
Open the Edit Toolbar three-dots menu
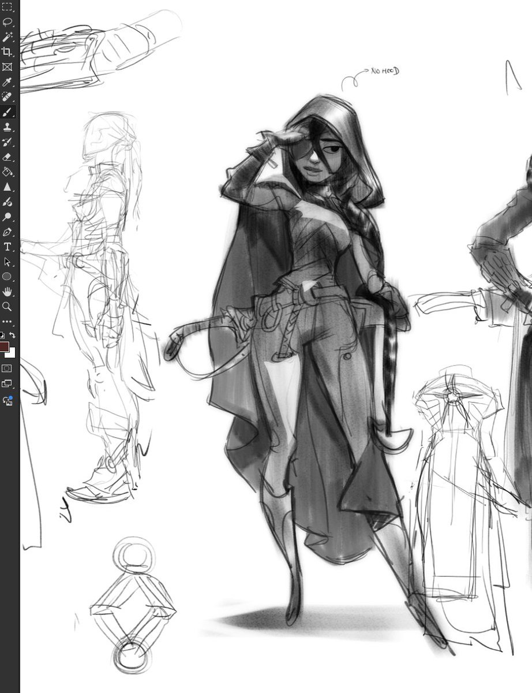(x=8, y=322)
